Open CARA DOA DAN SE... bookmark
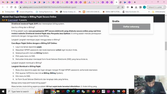The height and width of the screenshot is (94, 167). point(92,12)
